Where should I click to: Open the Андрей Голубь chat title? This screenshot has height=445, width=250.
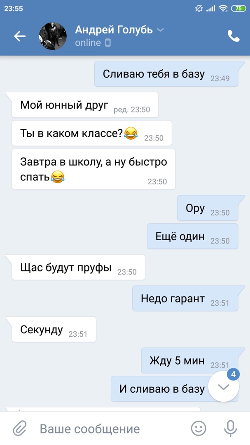pos(114,30)
